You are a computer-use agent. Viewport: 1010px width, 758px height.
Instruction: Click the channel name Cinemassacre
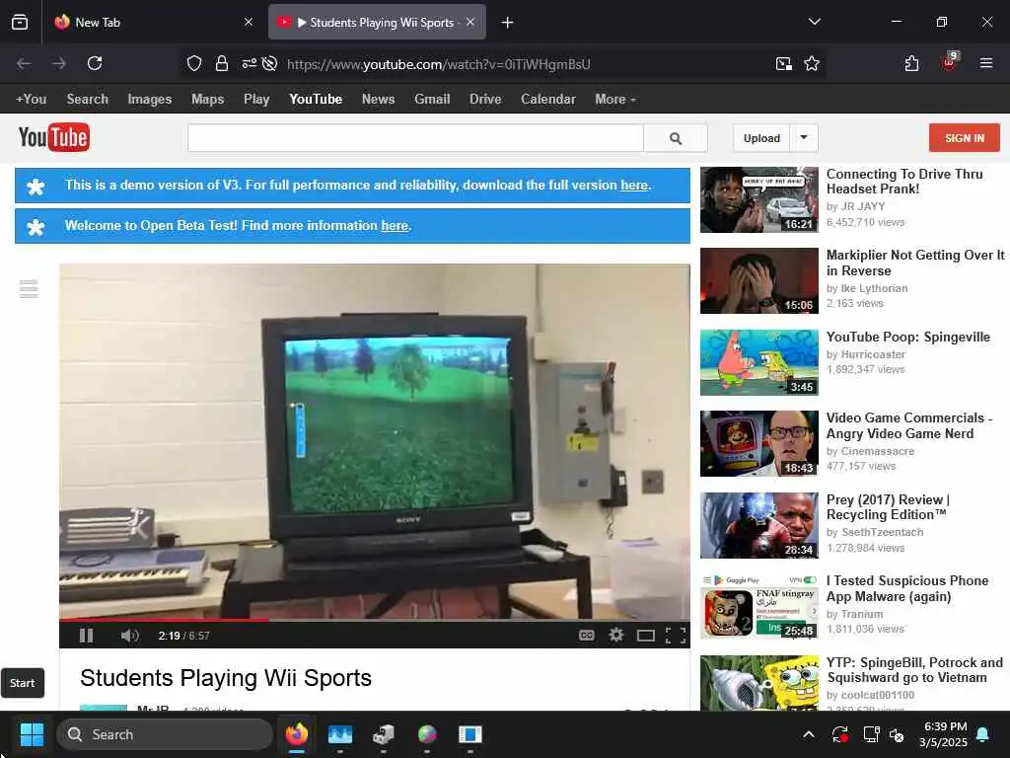pos(877,451)
